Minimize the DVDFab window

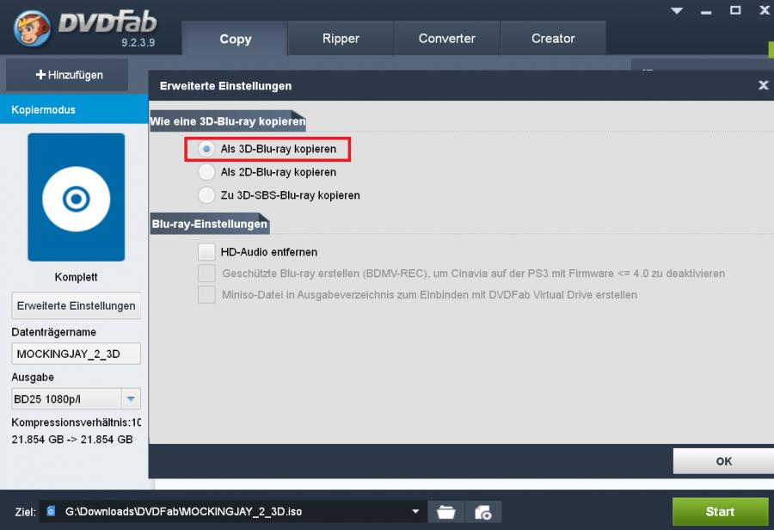(706, 11)
